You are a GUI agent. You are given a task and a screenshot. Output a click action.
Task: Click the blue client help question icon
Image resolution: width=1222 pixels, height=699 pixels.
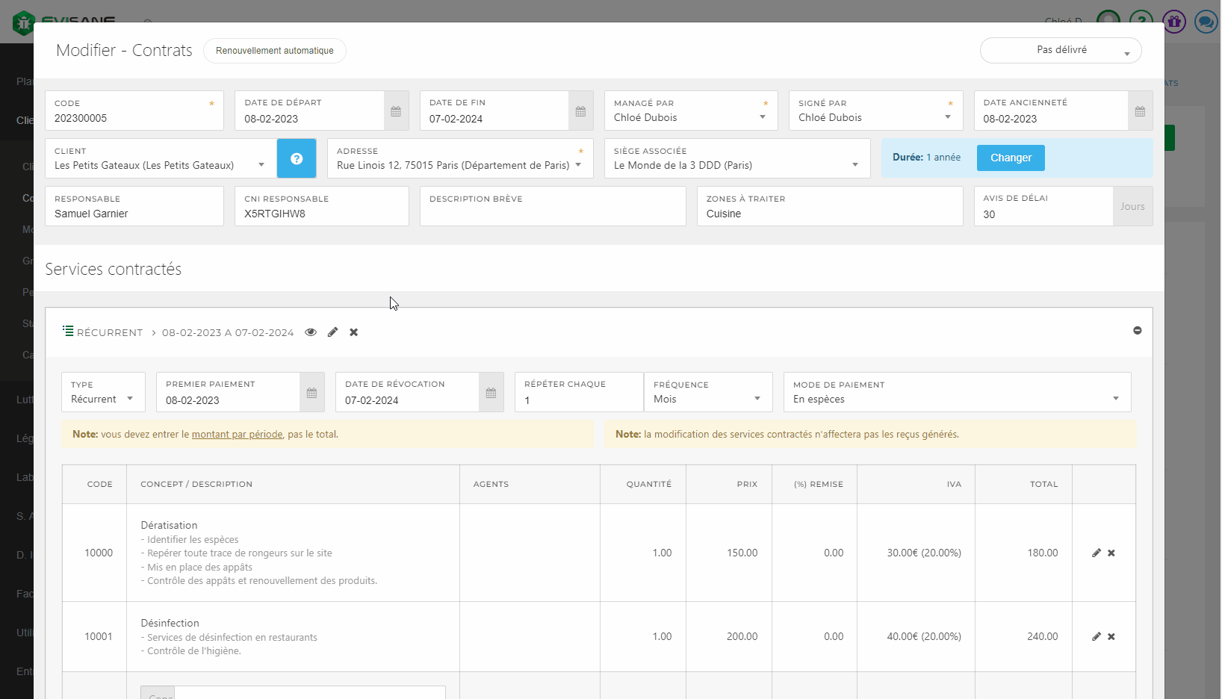coord(297,158)
